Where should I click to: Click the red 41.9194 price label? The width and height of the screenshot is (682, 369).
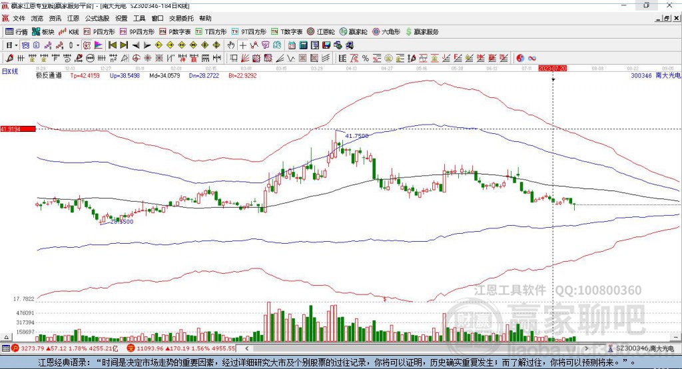(18, 129)
